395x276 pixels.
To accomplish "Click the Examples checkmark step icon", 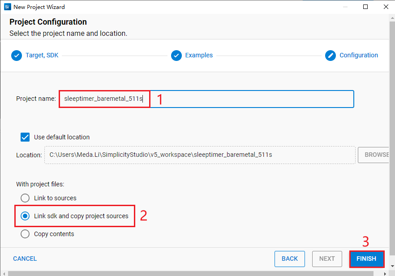I will point(176,55).
